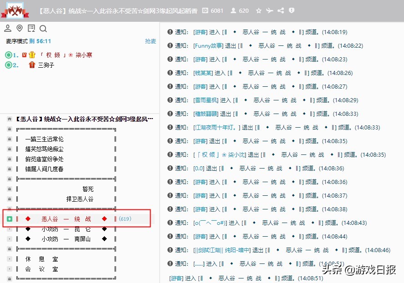The width and height of the screenshot is (404, 283).
Task: Select the user 三狗子 in the mic queue
Action: (x=45, y=65)
